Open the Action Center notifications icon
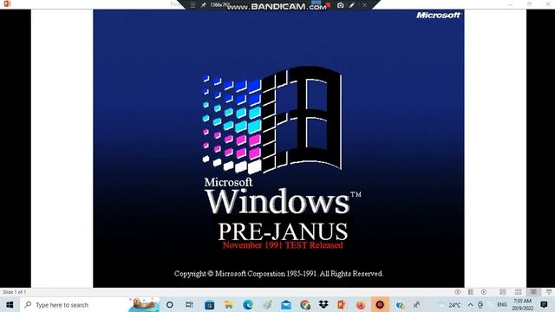 [x=544, y=304]
